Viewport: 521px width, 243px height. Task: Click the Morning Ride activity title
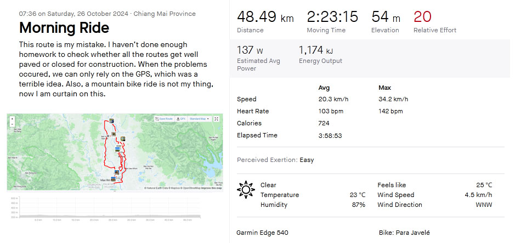tap(64, 28)
